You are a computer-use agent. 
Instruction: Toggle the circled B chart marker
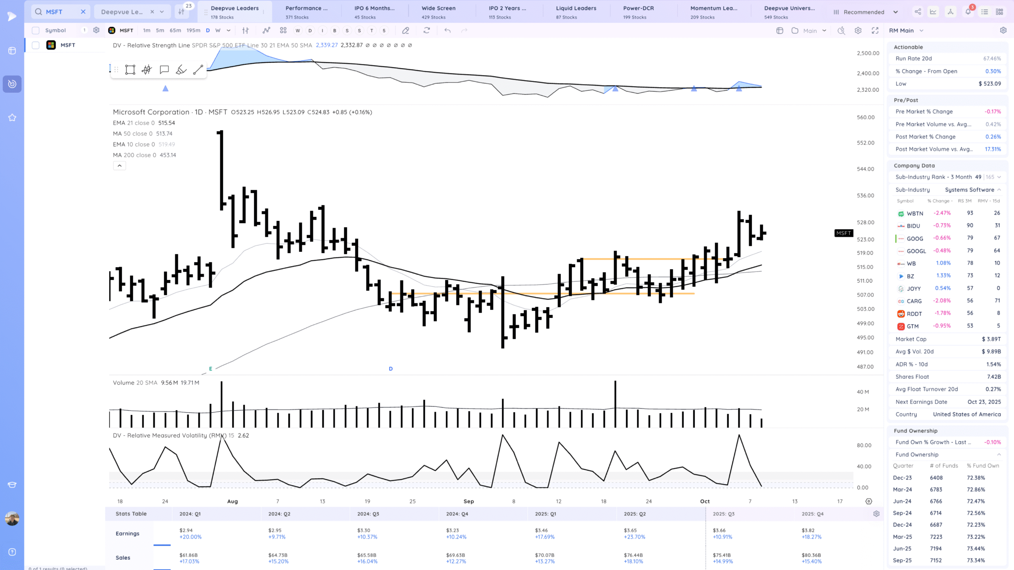[335, 30]
